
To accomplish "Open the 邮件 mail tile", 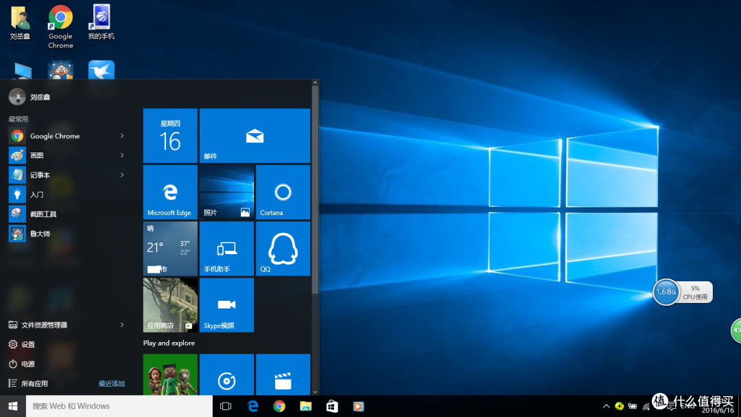I will click(255, 136).
